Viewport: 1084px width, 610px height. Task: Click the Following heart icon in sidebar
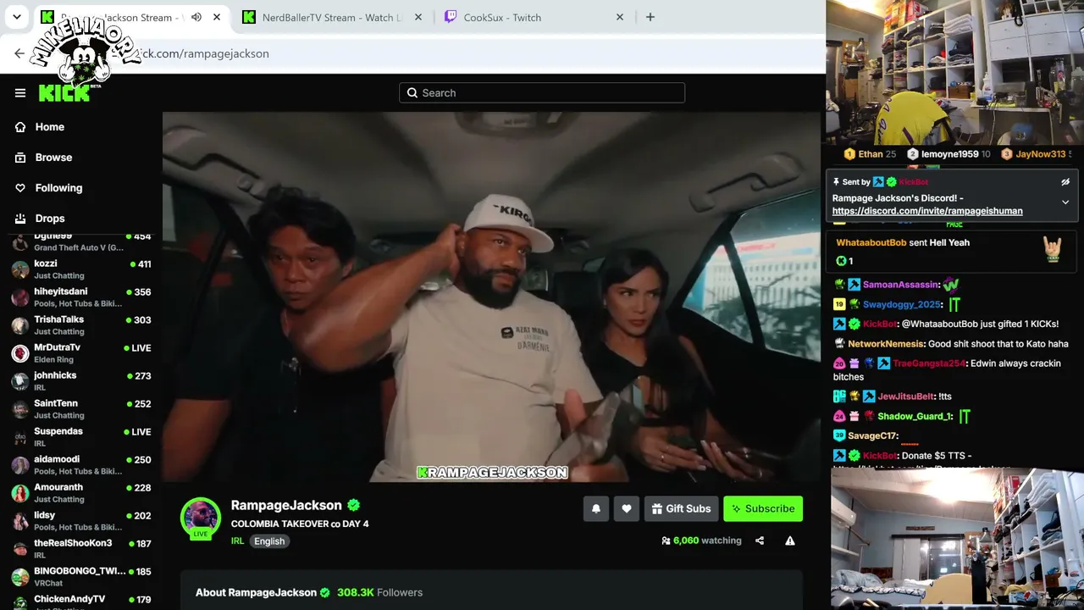point(20,188)
